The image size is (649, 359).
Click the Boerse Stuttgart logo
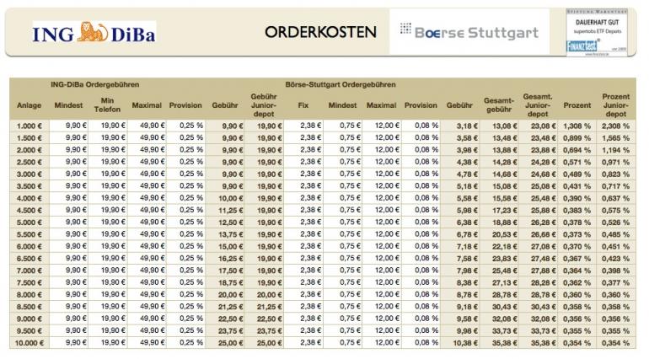click(x=469, y=31)
